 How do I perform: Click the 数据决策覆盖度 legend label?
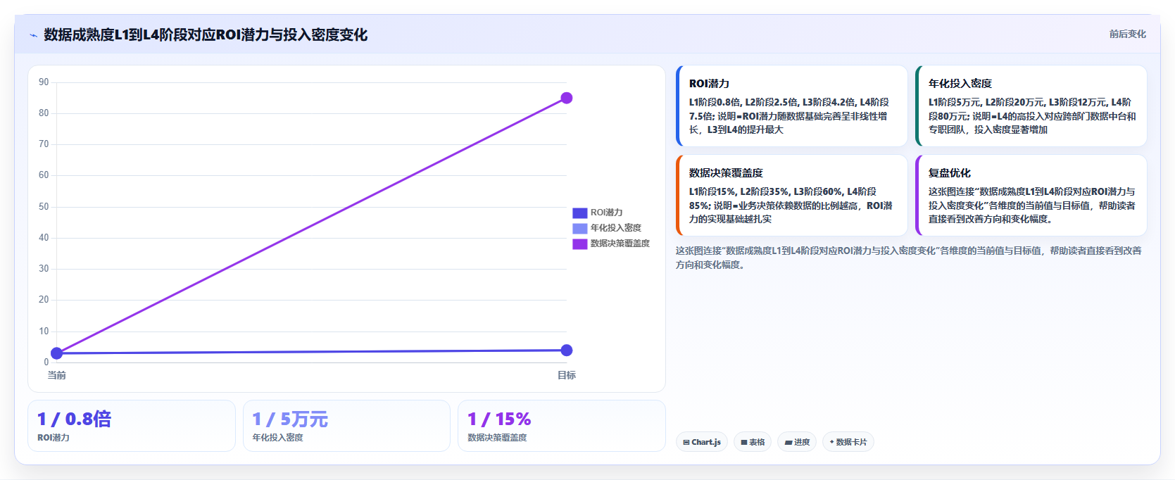(620, 244)
